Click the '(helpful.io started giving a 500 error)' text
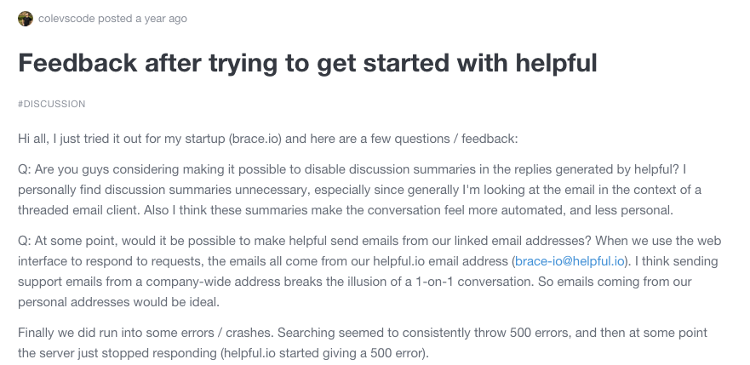The height and width of the screenshot is (365, 750). [325, 354]
